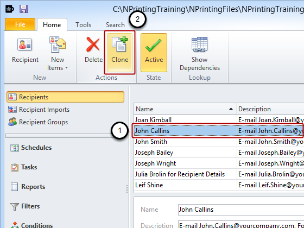Select the Joseph Bailey row
The image size is (304, 228).
point(219,153)
